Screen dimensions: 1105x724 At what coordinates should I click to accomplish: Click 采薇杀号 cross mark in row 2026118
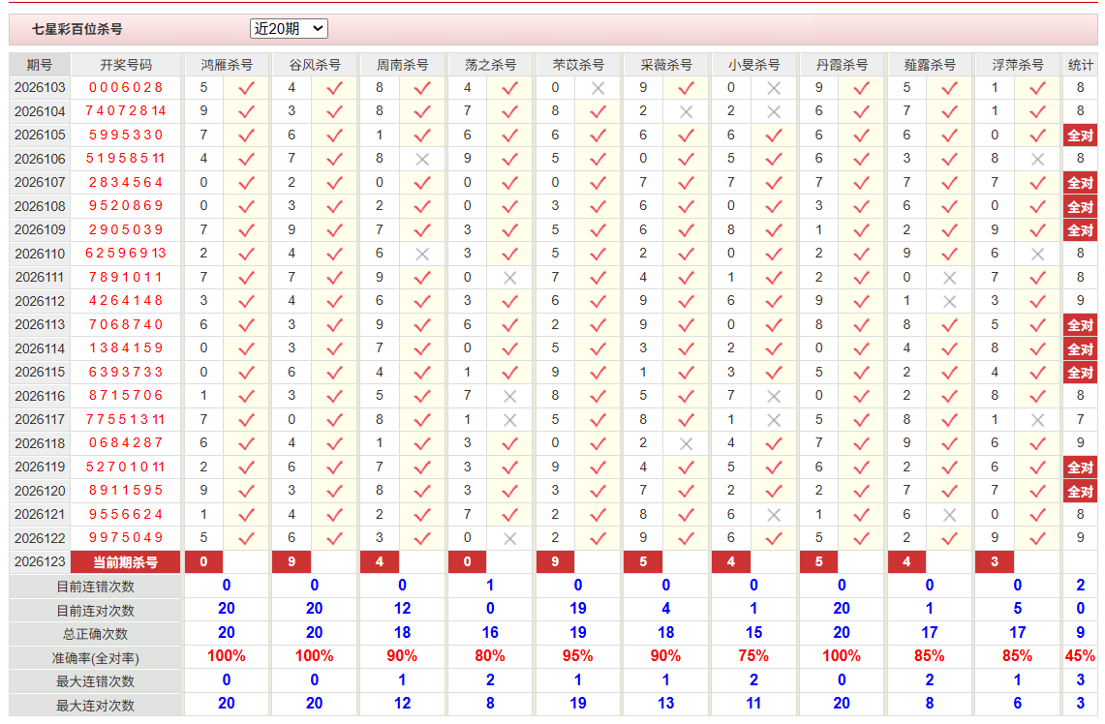click(686, 443)
